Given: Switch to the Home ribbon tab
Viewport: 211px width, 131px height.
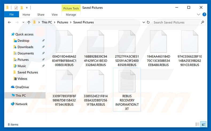Looking at the screenshot, I should tap(26, 15).
